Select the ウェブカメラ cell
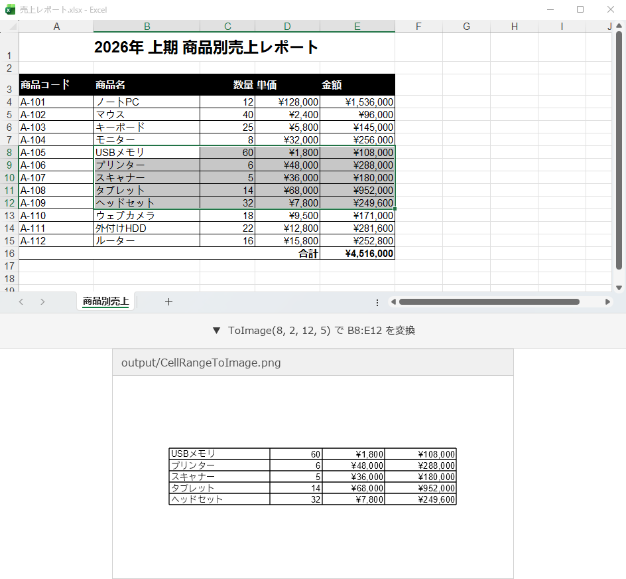This screenshot has height=579, width=626. [x=147, y=216]
